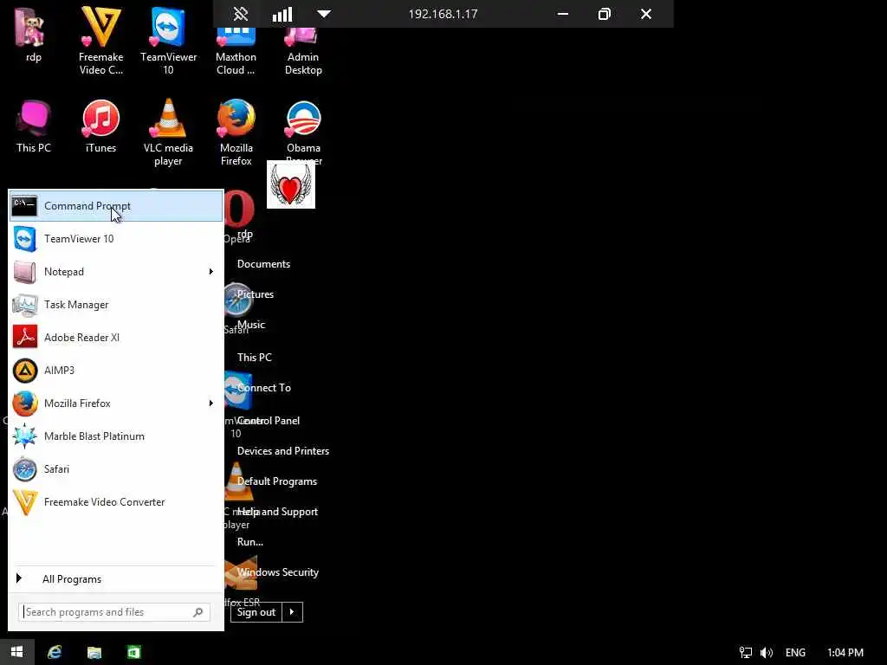
Task: Expand Notepad jump list arrow
Action: click(211, 271)
